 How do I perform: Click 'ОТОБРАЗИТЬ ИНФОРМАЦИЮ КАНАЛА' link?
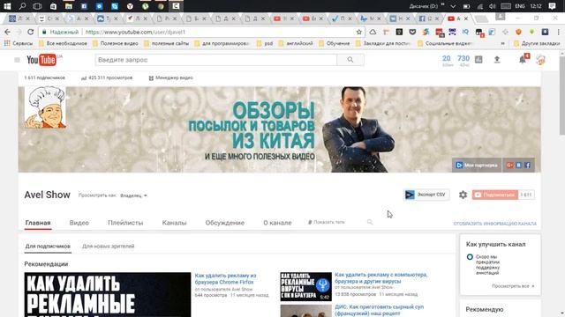click(x=494, y=224)
